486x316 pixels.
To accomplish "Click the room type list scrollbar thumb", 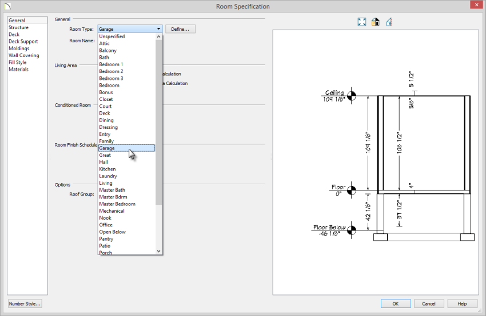I will point(159,122).
